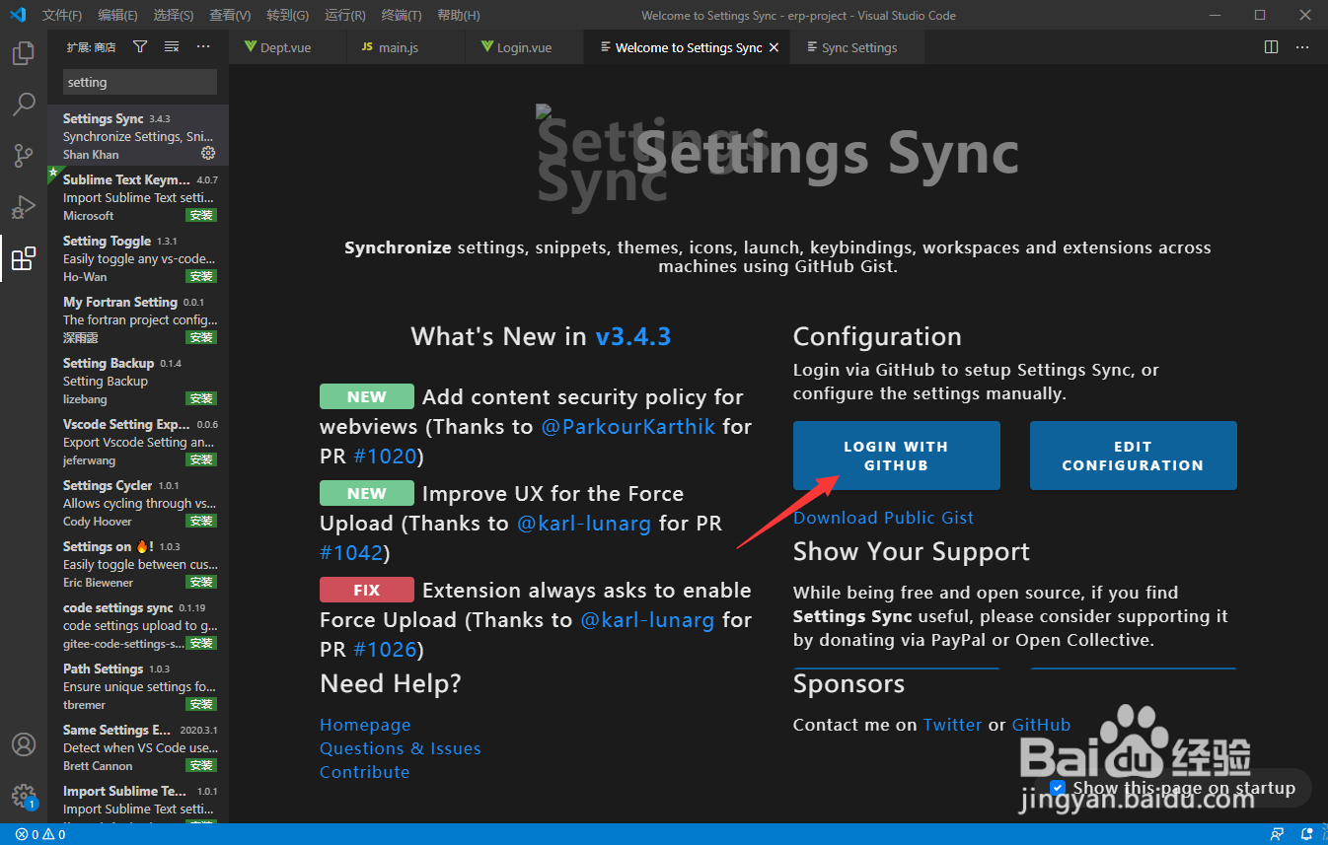The height and width of the screenshot is (845, 1328).
Task: Open the Settings Sync extension gear
Action: 208,153
